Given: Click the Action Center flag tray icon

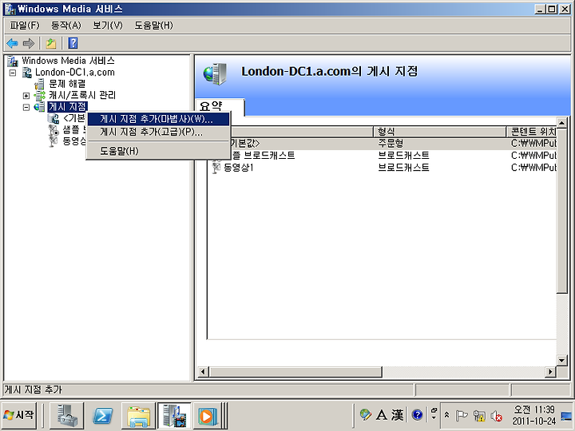Looking at the screenshot, I should 461,416.
